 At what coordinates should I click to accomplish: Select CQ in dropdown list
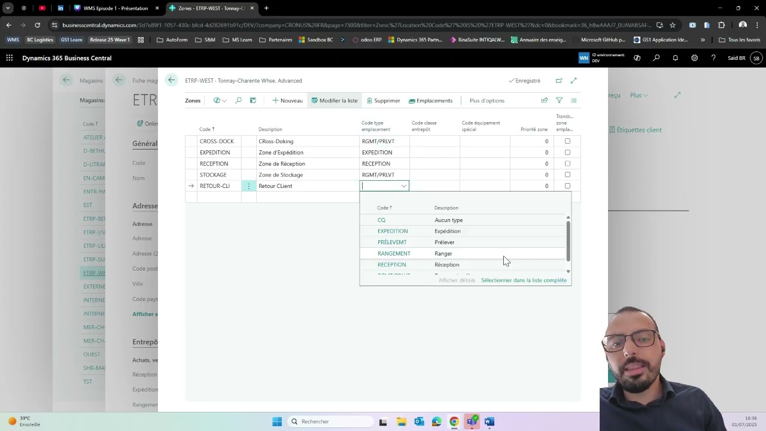[381, 220]
